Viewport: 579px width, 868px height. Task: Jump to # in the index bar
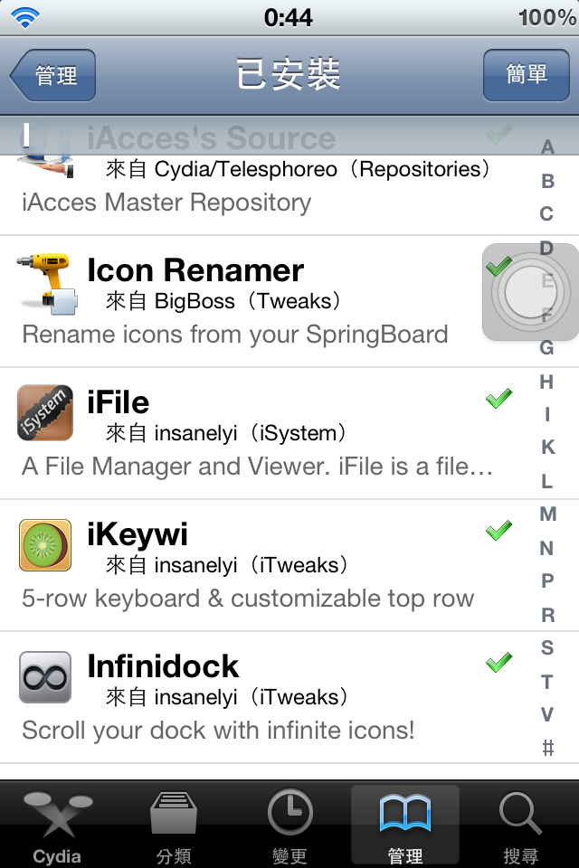coord(547,748)
